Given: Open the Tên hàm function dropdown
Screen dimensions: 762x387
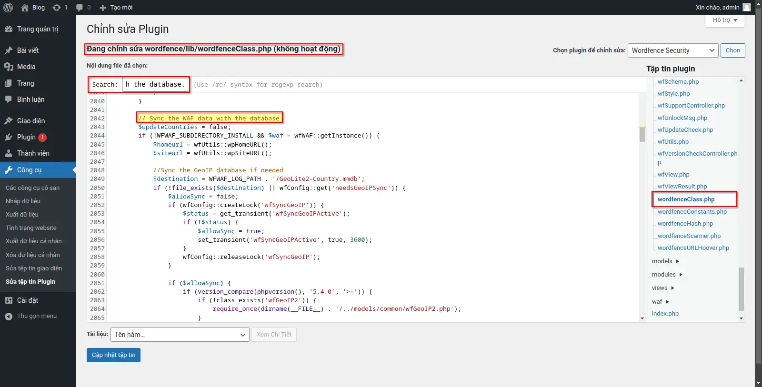Looking at the screenshot, I should 180,335.
